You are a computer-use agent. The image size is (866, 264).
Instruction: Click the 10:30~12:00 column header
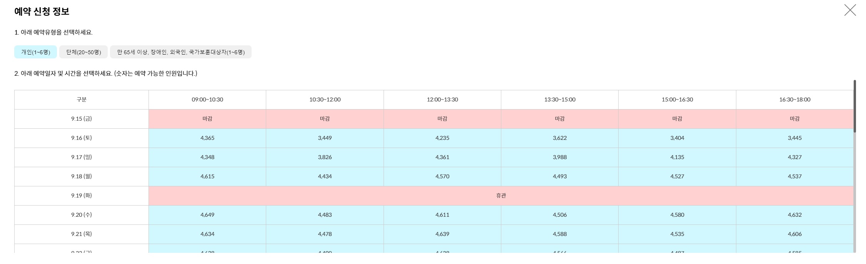[325, 100]
